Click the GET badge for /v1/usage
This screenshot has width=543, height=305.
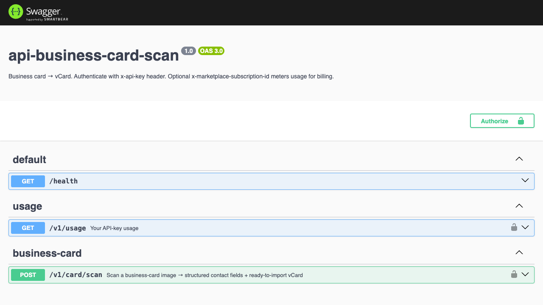pyautogui.click(x=28, y=228)
